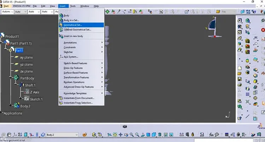Click the compass in the viewport
Screen dimensions: 265x142
click(x=214, y=27)
